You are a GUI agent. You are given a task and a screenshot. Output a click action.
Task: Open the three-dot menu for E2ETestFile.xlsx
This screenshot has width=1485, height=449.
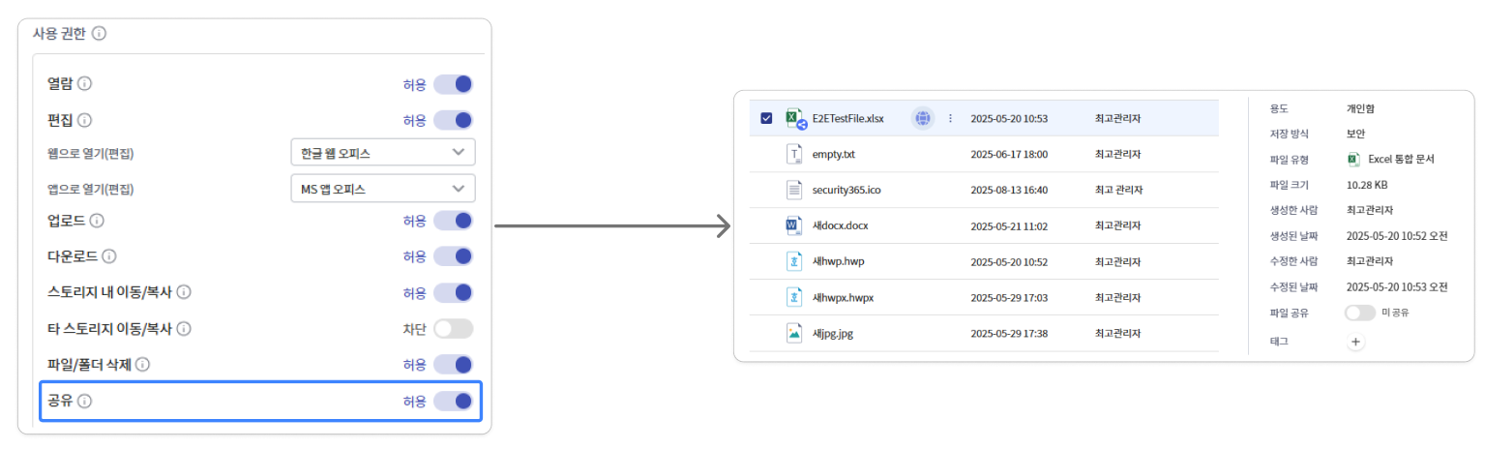point(950,118)
